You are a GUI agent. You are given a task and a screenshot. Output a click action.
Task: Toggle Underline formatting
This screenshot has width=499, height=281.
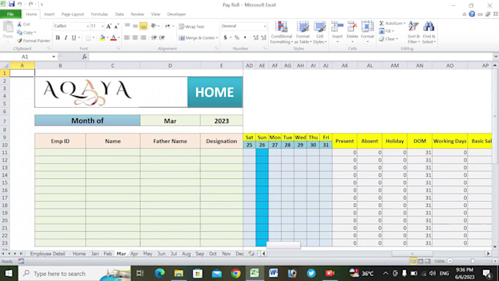pos(74,37)
